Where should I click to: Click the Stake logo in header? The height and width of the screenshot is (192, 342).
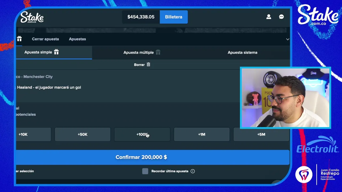32,17
